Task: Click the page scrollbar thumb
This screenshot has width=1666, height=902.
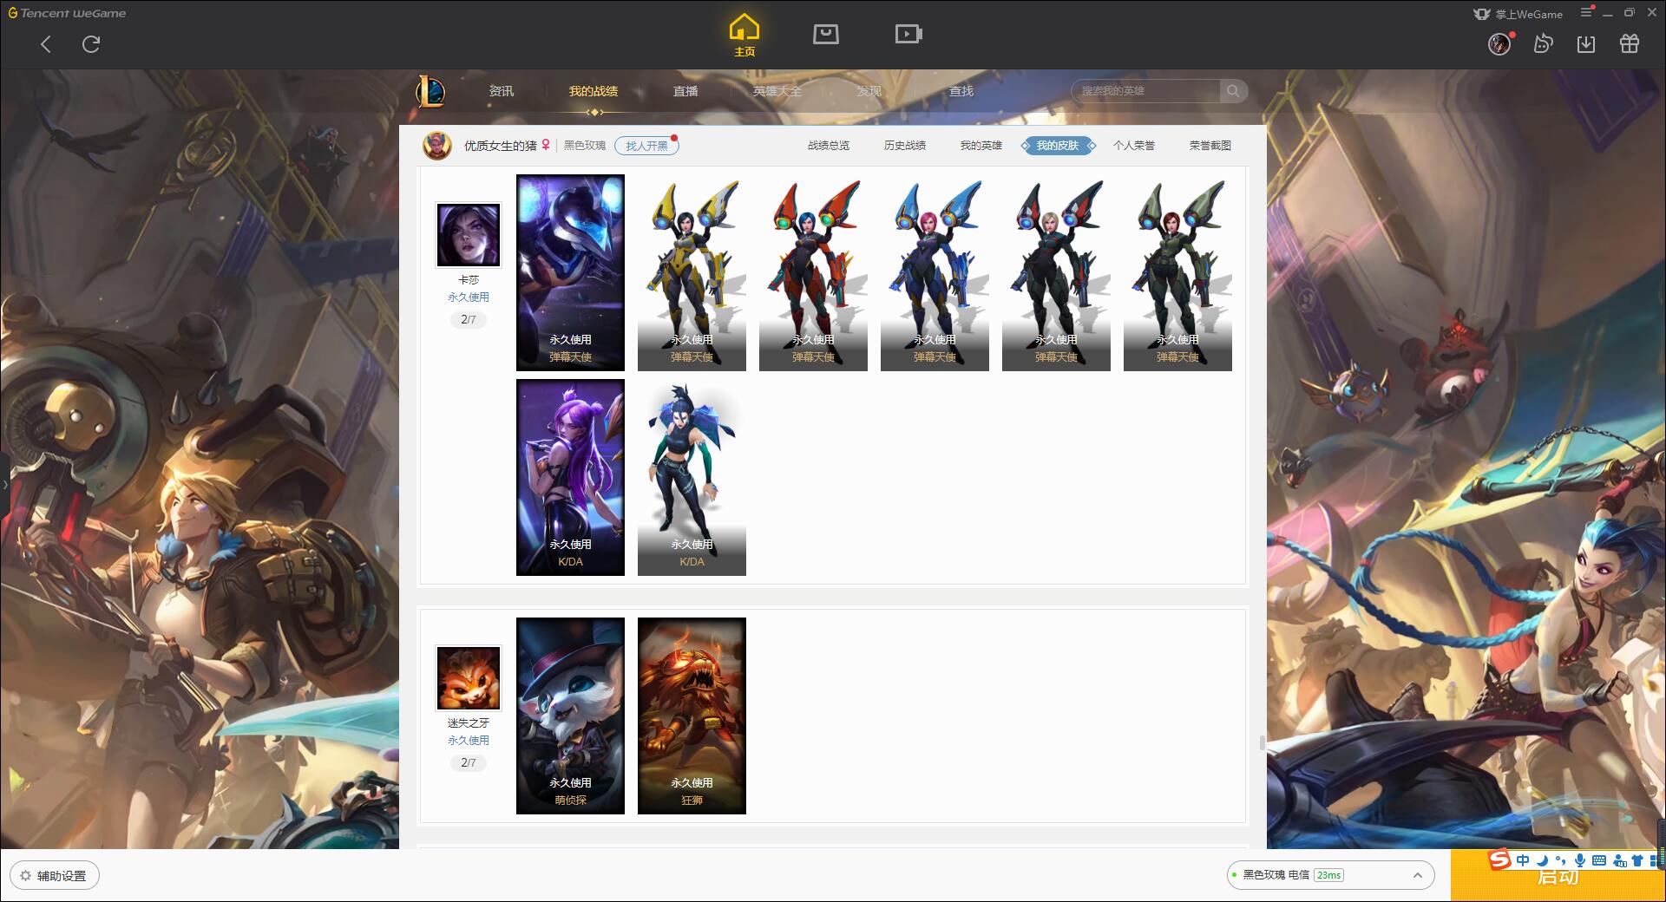Action: (x=1262, y=742)
